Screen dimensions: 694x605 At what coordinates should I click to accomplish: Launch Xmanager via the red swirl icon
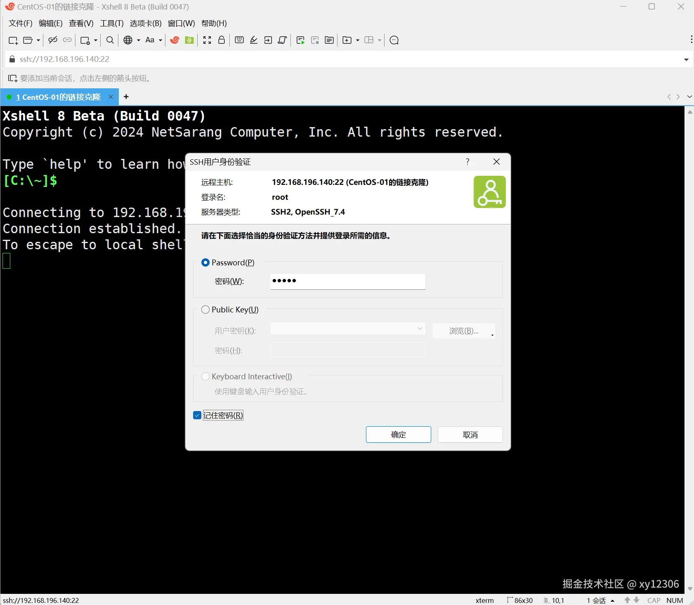pos(175,40)
